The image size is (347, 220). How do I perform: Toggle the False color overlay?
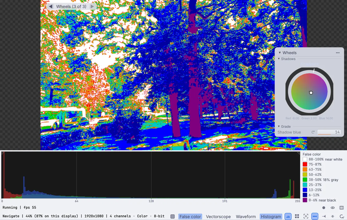(x=190, y=216)
